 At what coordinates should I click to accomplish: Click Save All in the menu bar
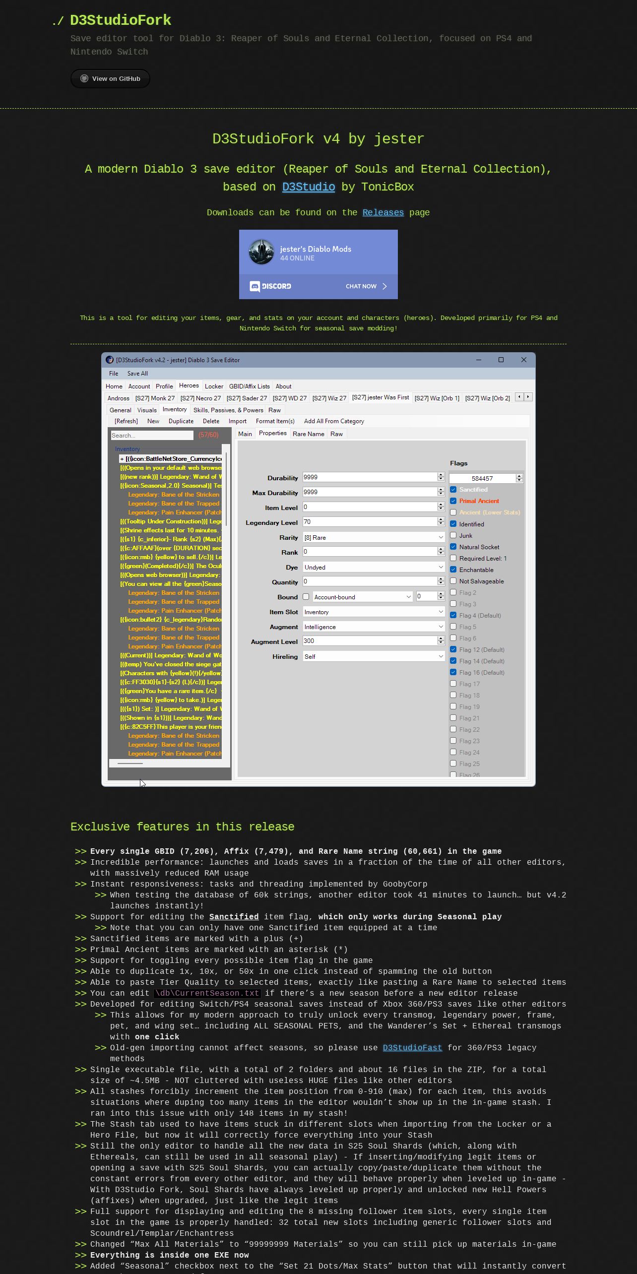[x=137, y=374]
